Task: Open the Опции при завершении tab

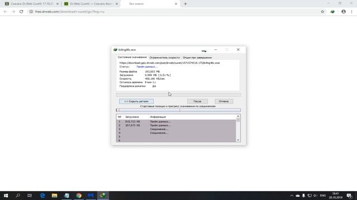Action: pos(197,58)
